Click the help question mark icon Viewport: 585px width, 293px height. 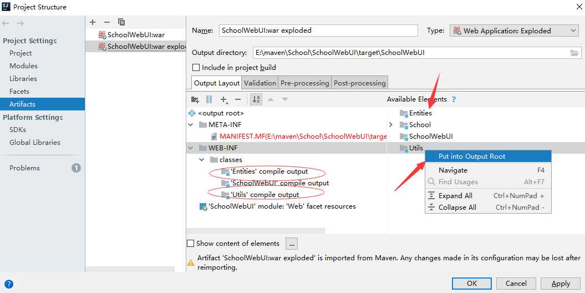[8, 284]
